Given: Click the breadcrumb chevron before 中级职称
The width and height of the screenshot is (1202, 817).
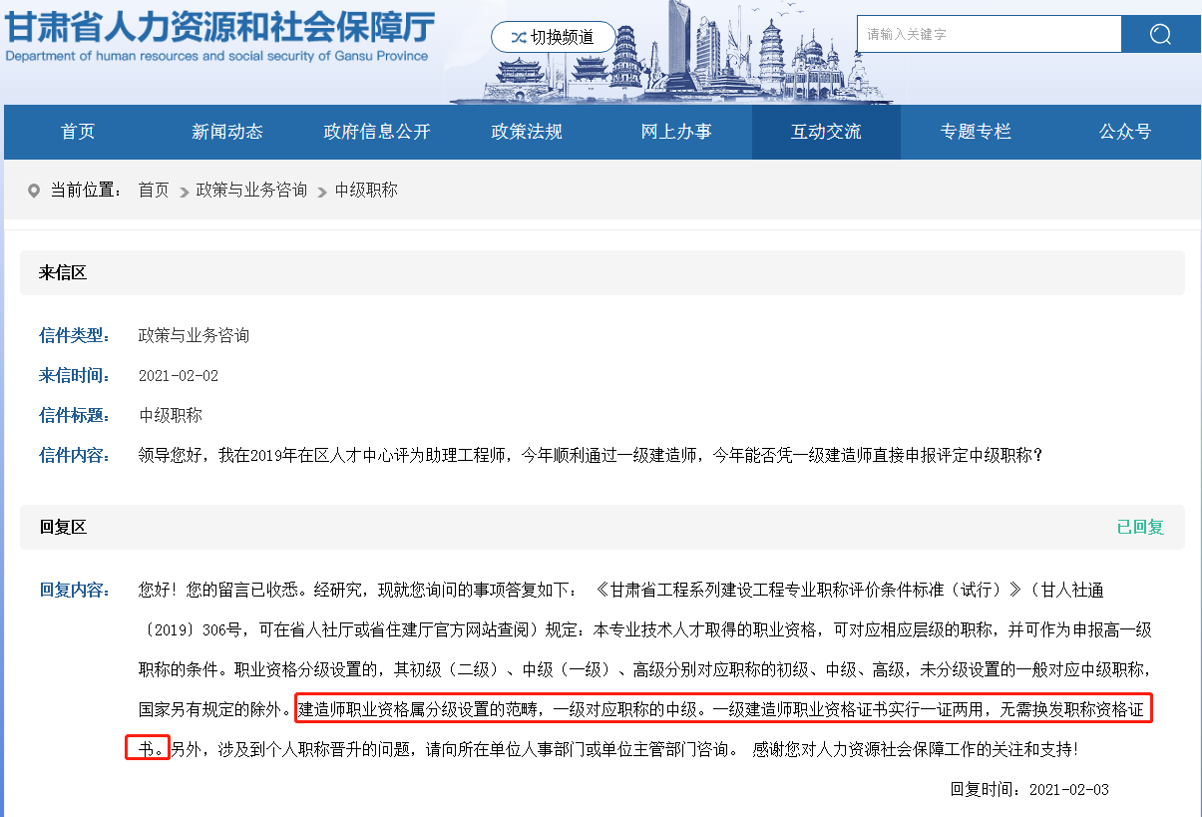Looking at the screenshot, I should pos(321,192).
